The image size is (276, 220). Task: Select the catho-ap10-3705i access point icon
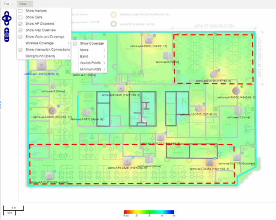pos(198,108)
